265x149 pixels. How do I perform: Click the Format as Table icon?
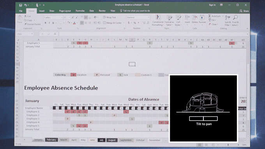point(169,20)
